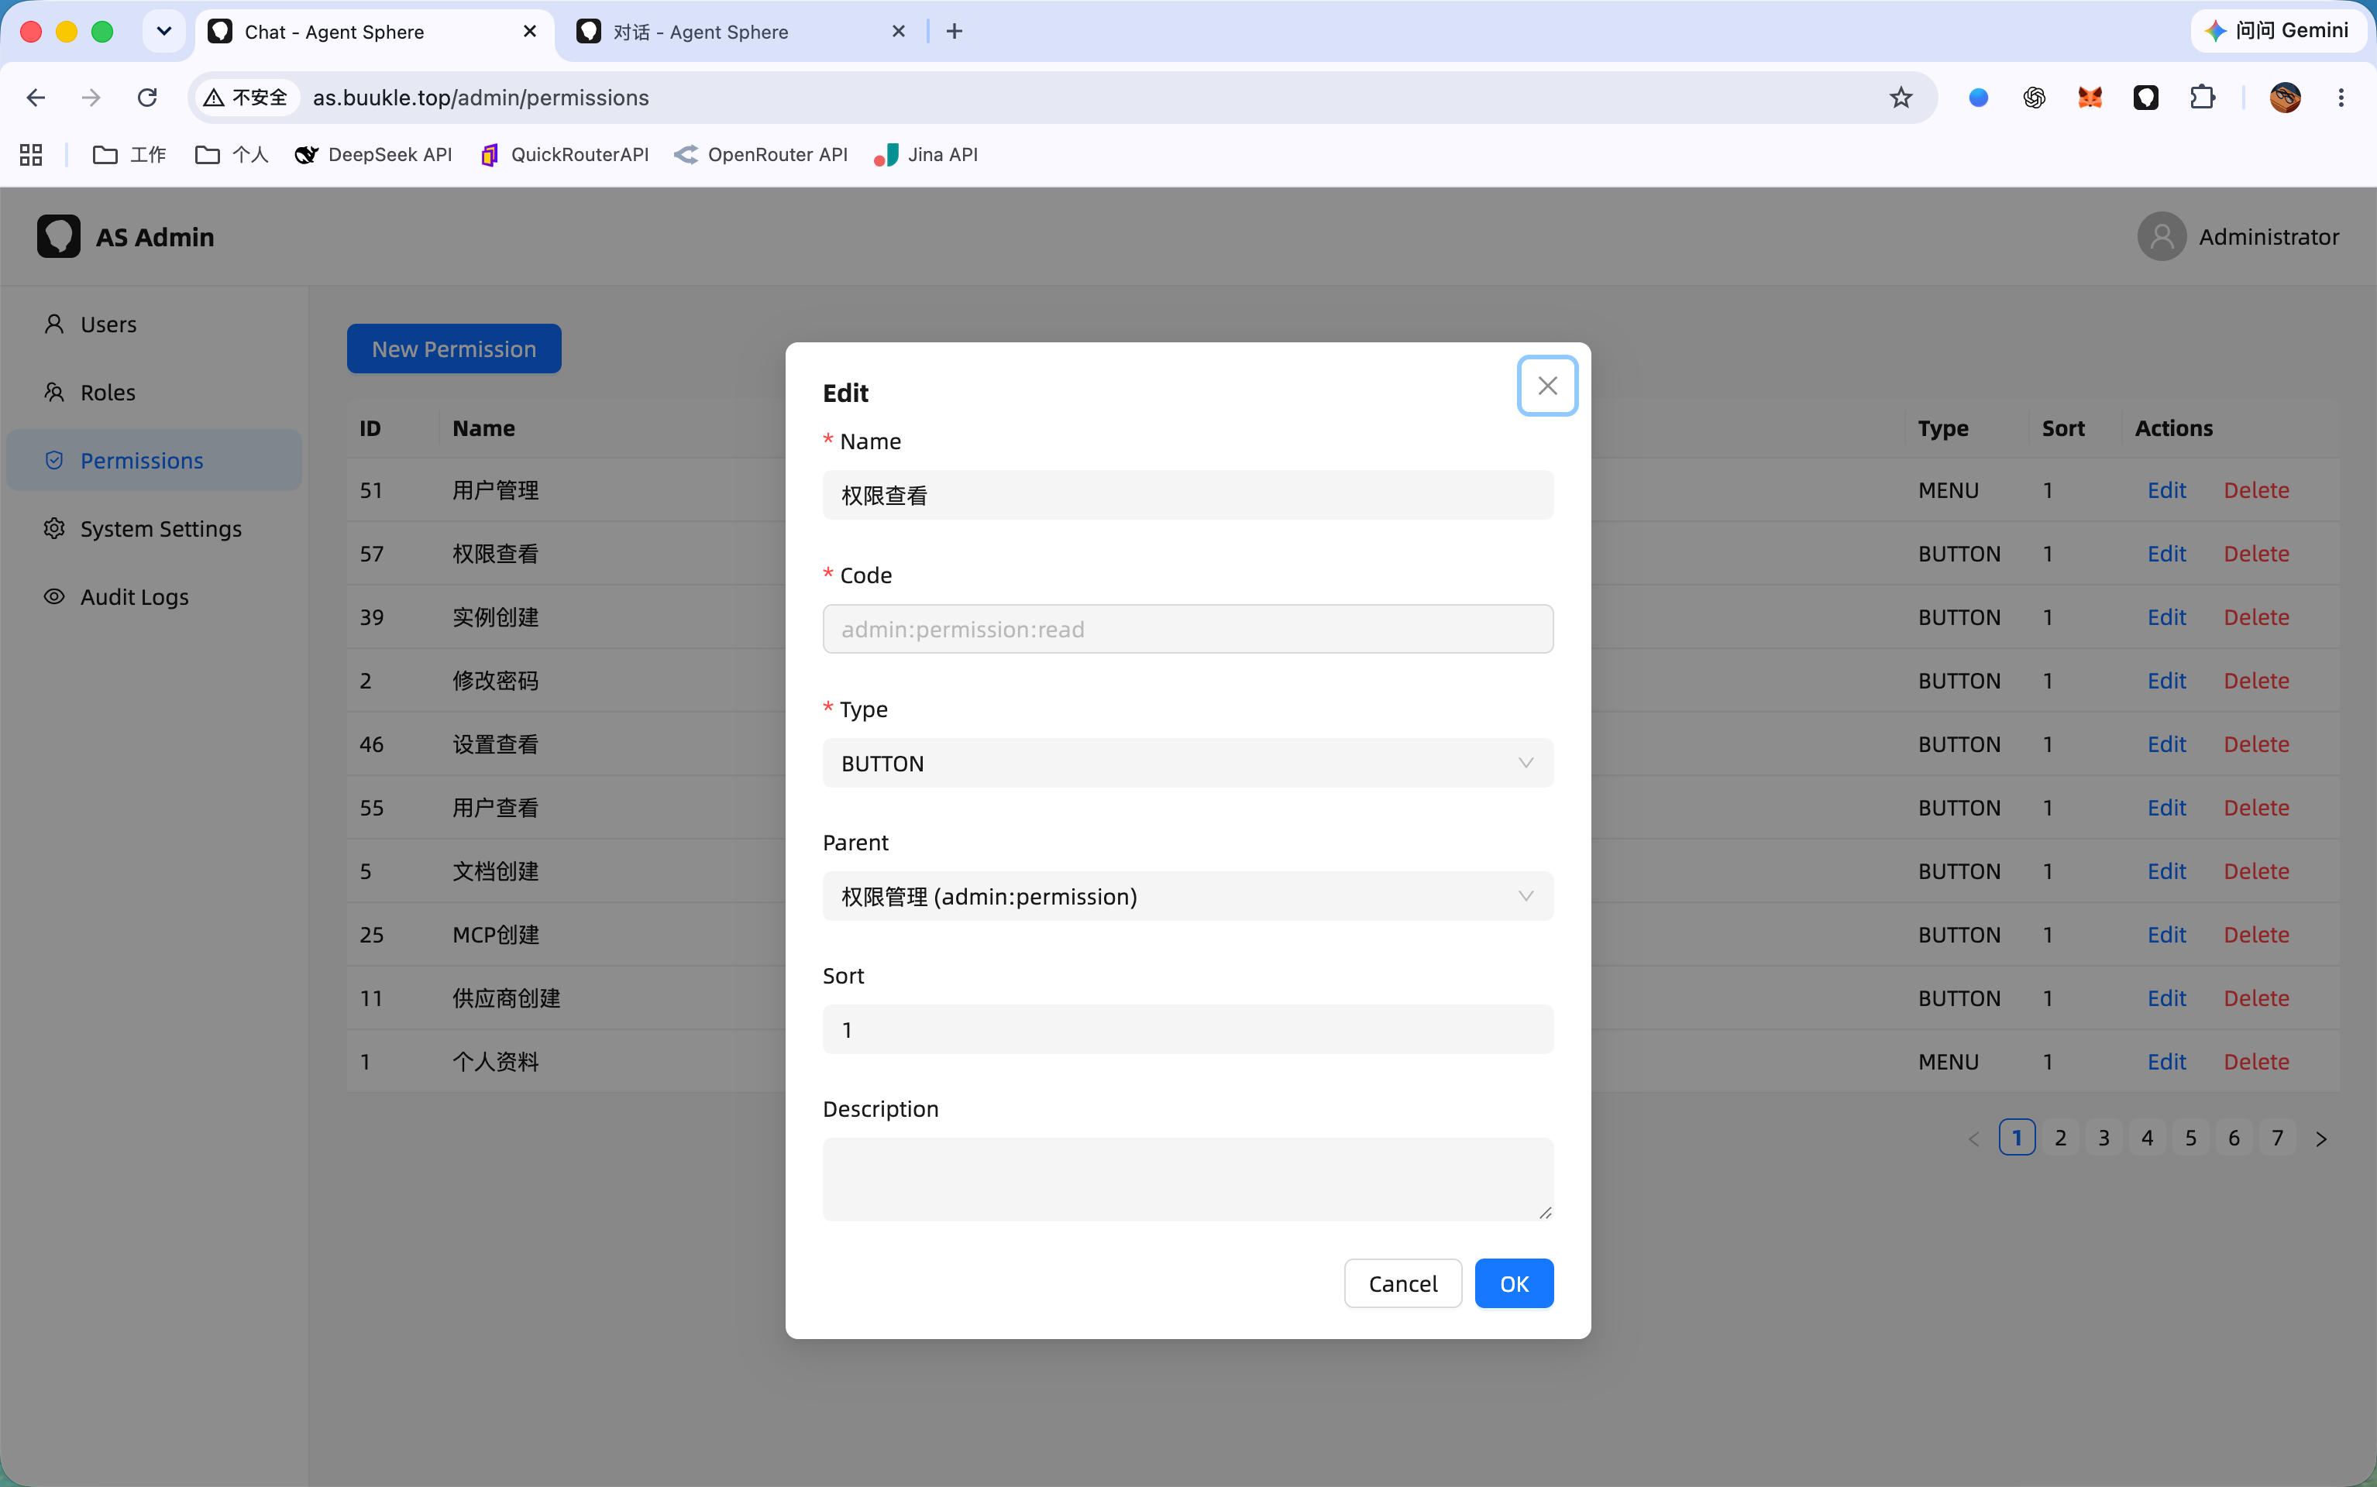Click the Roles icon in sidebar
The width and height of the screenshot is (2377, 1487).
(54, 391)
